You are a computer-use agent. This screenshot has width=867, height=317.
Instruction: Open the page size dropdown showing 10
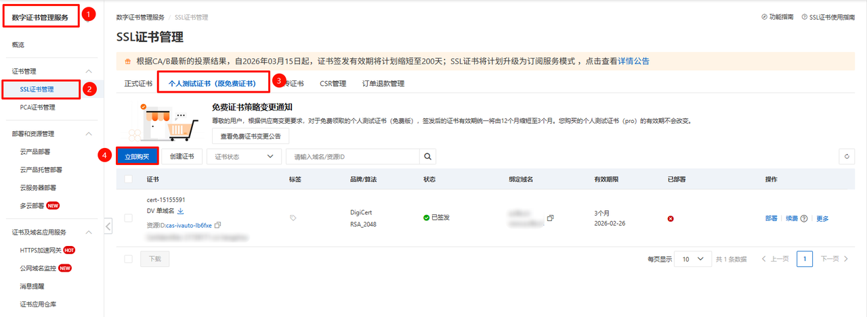pyautogui.click(x=693, y=259)
